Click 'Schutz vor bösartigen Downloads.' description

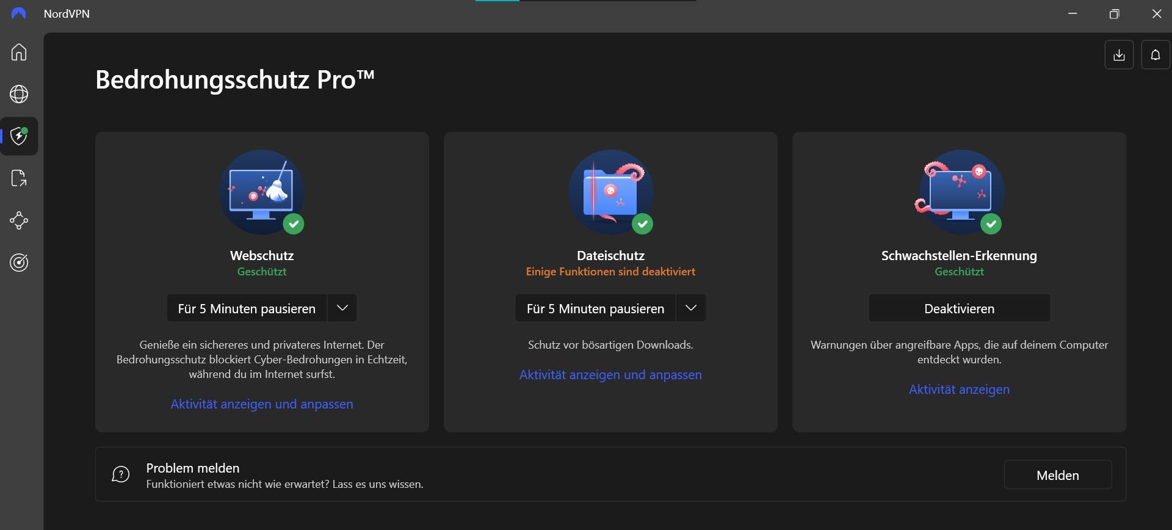click(610, 345)
